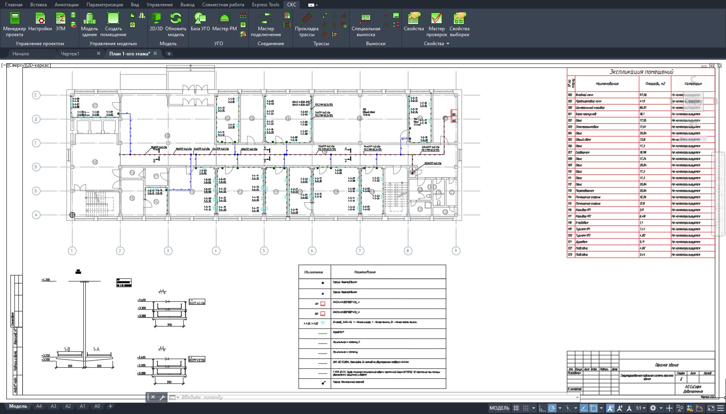This screenshot has height=414, width=726.
Task: Toggle 2D object snap square icon
Action: (x=593, y=408)
